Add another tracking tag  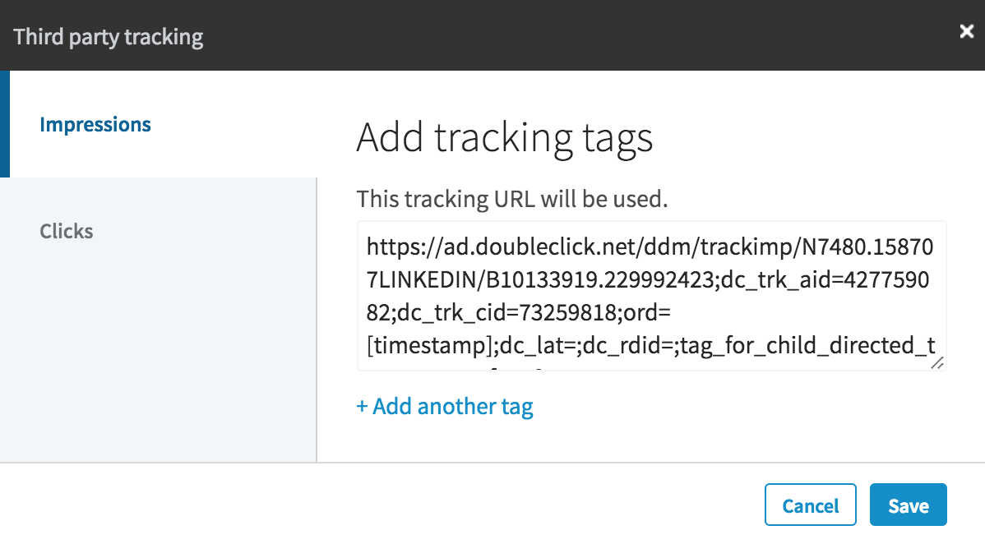[x=445, y=407]
